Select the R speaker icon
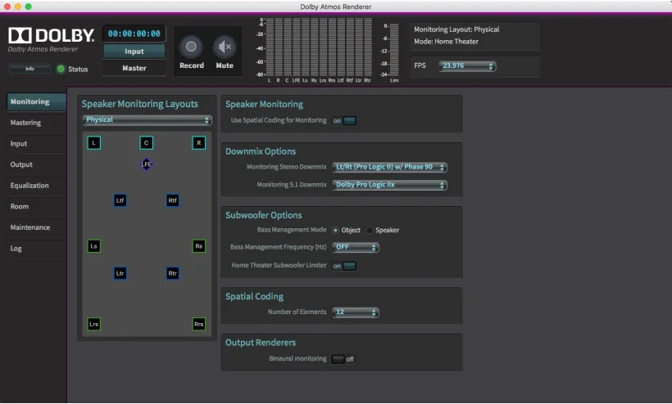The image size is (672, 404). pyautogui.click(x=198, y=143)
